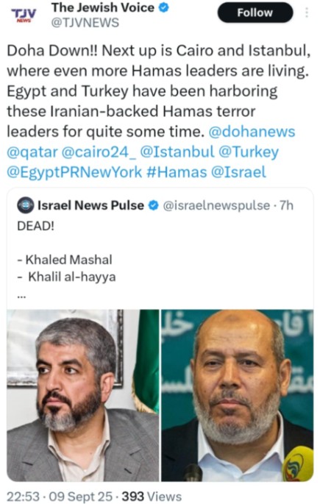This screenshot has height=504, width=320.
Task: Open the @TJVNEWS handle
Action: click(x=85, y=23)
